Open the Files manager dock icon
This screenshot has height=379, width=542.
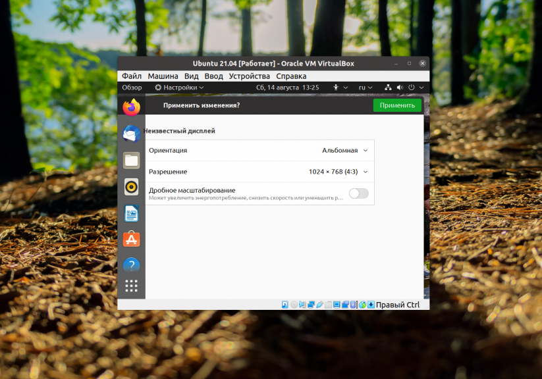131,161
